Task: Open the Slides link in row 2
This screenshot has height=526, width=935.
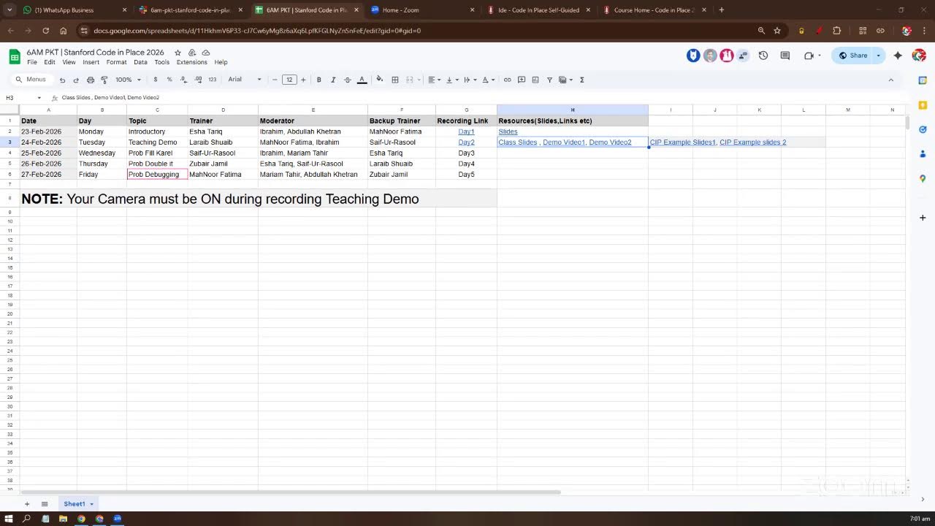Action: [x=508, y=131]
